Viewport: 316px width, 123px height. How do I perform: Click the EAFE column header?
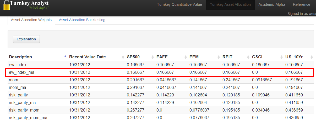coord(162,57)
